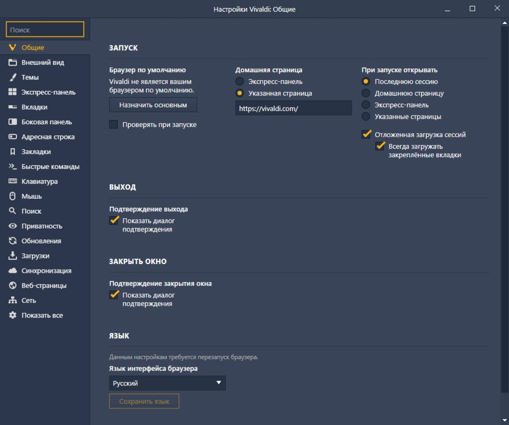
Task: Click the Vivaldi logo icon beside Общие
Action: tap(13, 47)
